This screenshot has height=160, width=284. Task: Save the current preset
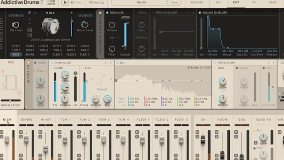point(175,3)
